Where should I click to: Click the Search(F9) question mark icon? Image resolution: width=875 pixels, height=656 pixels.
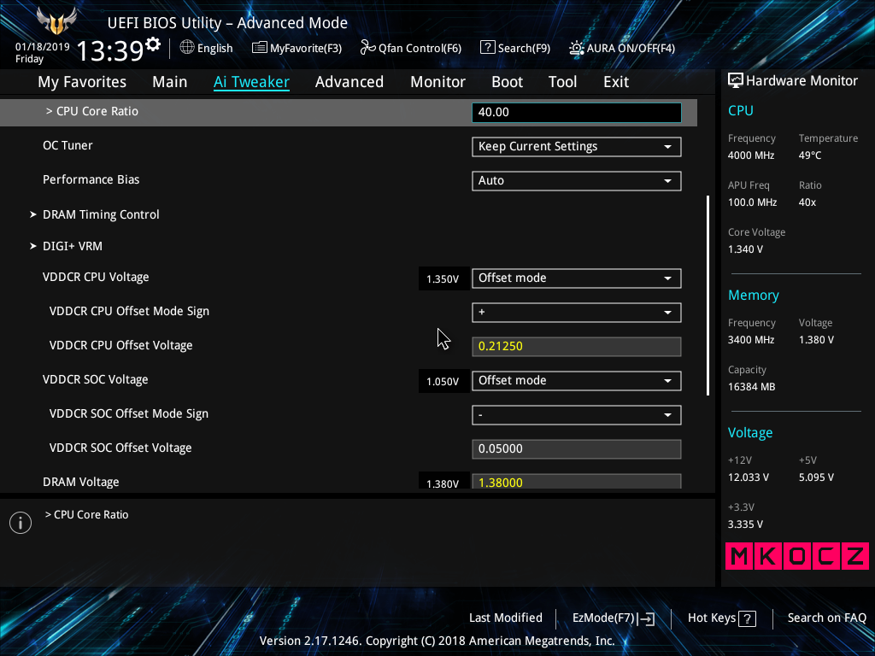[487, 48]
